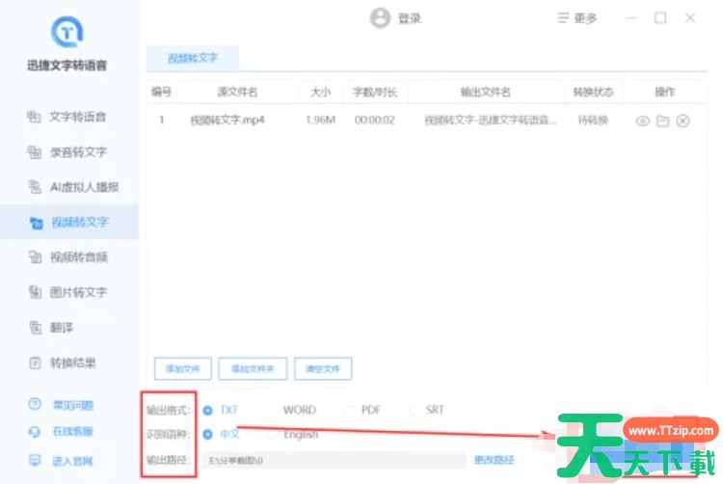Select TXT output format
This screenshot has width=723, height=484.
[x=221, y=410]
